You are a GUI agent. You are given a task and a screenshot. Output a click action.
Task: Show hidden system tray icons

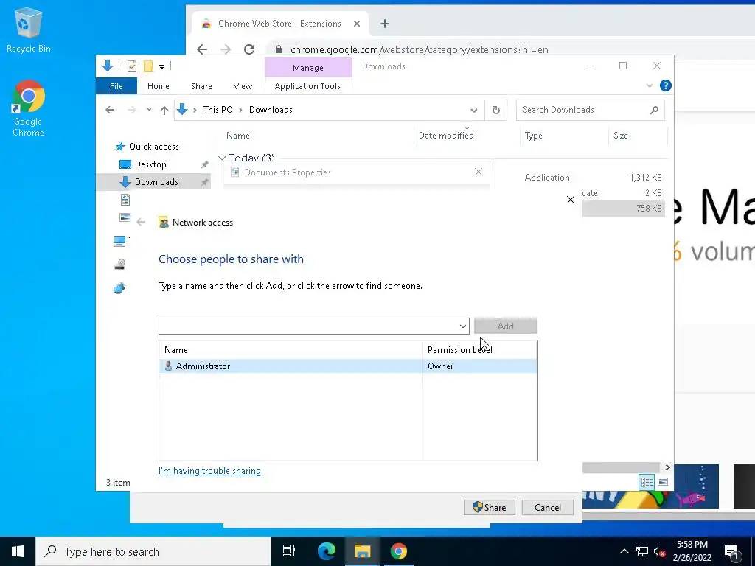pos(624,551)
